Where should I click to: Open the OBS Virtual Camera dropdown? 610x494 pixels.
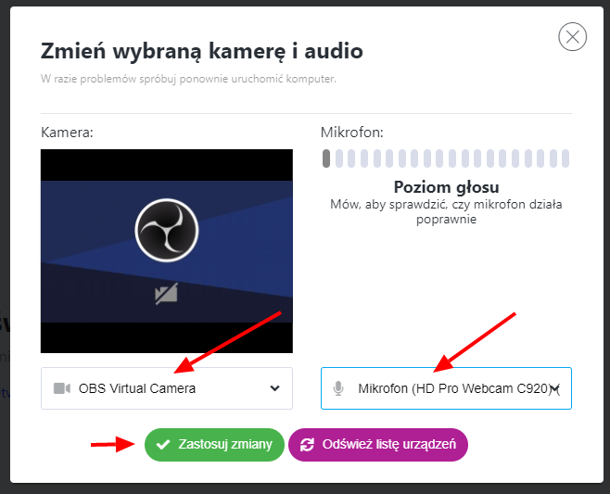click(x=167, y=388)
